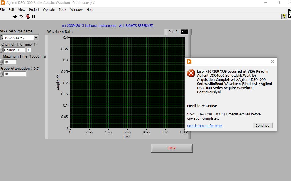
Task: Click the VI connector pane icon
Action: [x=289, y=14]
